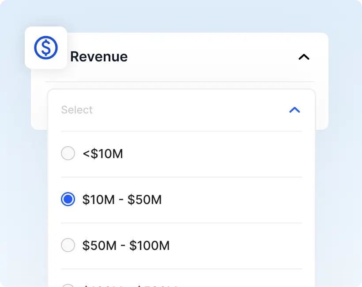Select the partially visible bottom radio option

(68, 285)
